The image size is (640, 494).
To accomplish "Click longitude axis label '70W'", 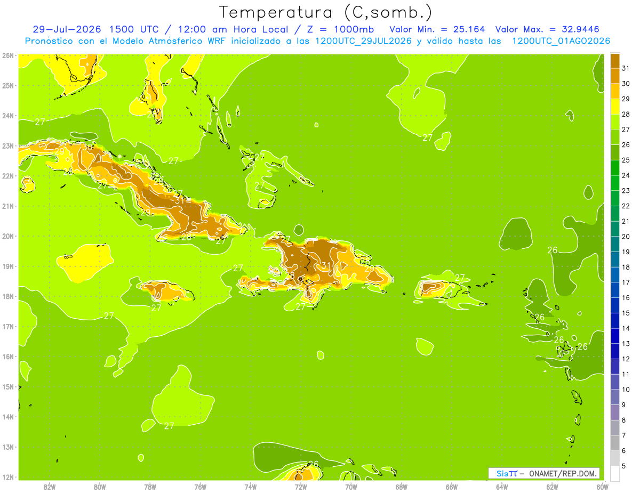I will (x=351, y=487).
